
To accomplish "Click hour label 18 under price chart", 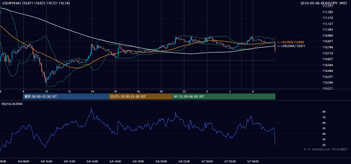I will coord(138,91).
